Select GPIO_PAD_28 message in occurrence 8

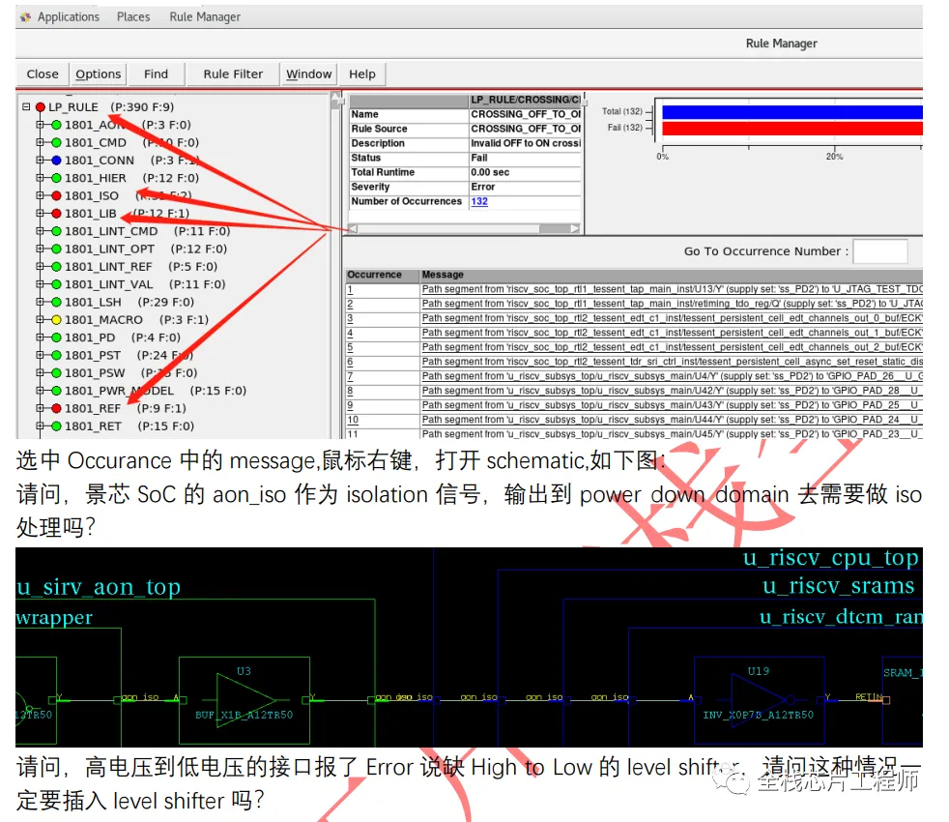(x=672, y=391)
